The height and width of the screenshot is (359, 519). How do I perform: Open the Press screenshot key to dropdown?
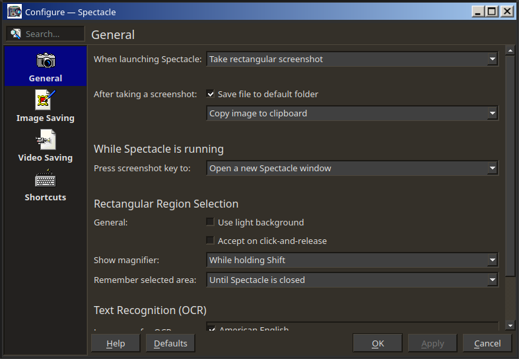352,168
